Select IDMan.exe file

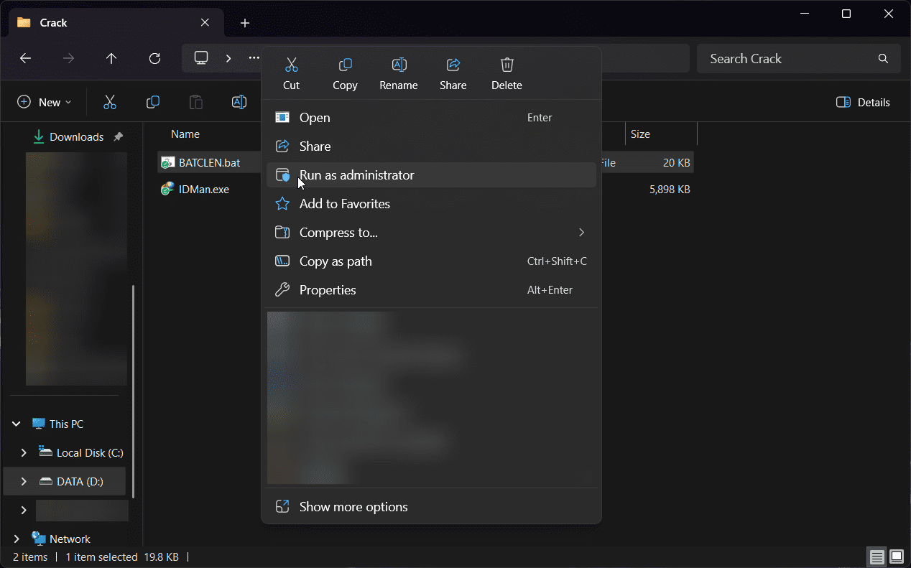click(x=204, y=190)
